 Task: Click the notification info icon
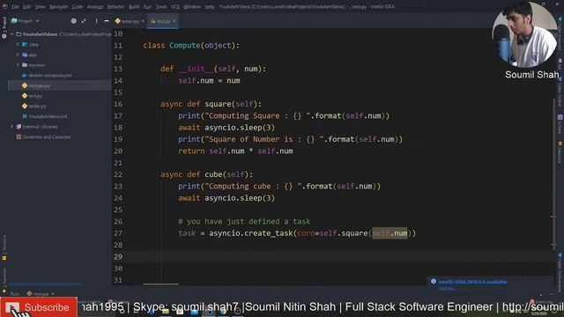434,282
